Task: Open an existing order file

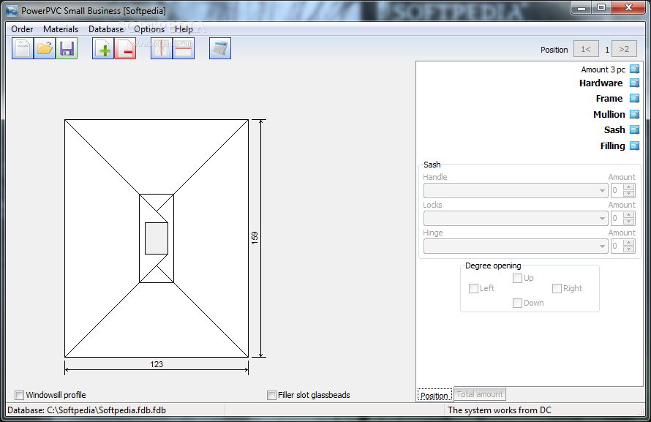Action: (x=45, y=48)
